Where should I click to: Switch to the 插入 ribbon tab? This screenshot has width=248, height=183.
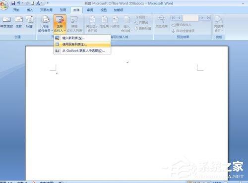pos(30,10)
